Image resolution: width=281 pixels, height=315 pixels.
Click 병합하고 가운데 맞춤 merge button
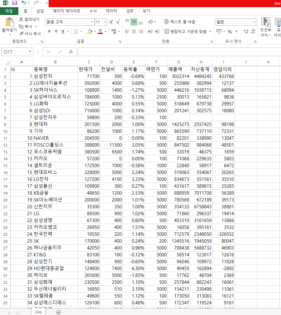pyautogui.click(x=185, y=31)
